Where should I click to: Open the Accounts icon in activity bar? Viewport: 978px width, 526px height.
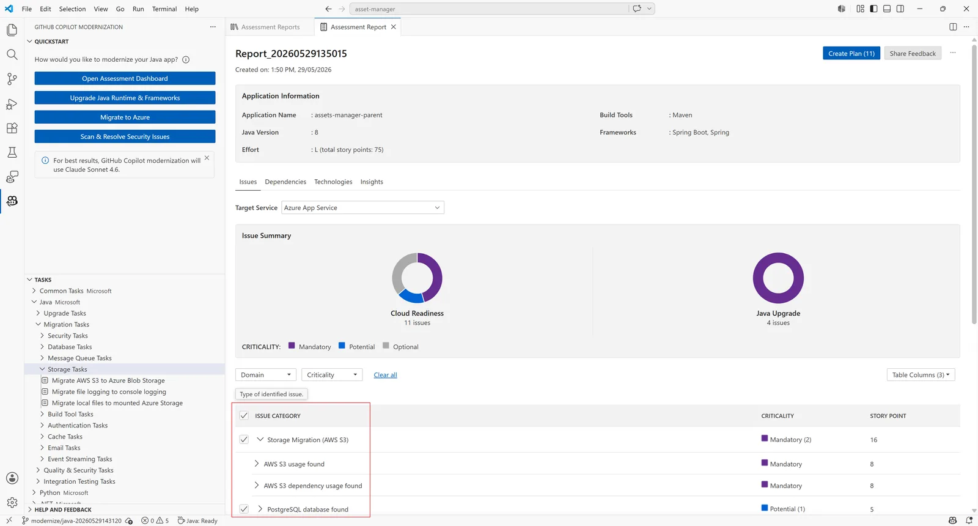pos(12,478)
